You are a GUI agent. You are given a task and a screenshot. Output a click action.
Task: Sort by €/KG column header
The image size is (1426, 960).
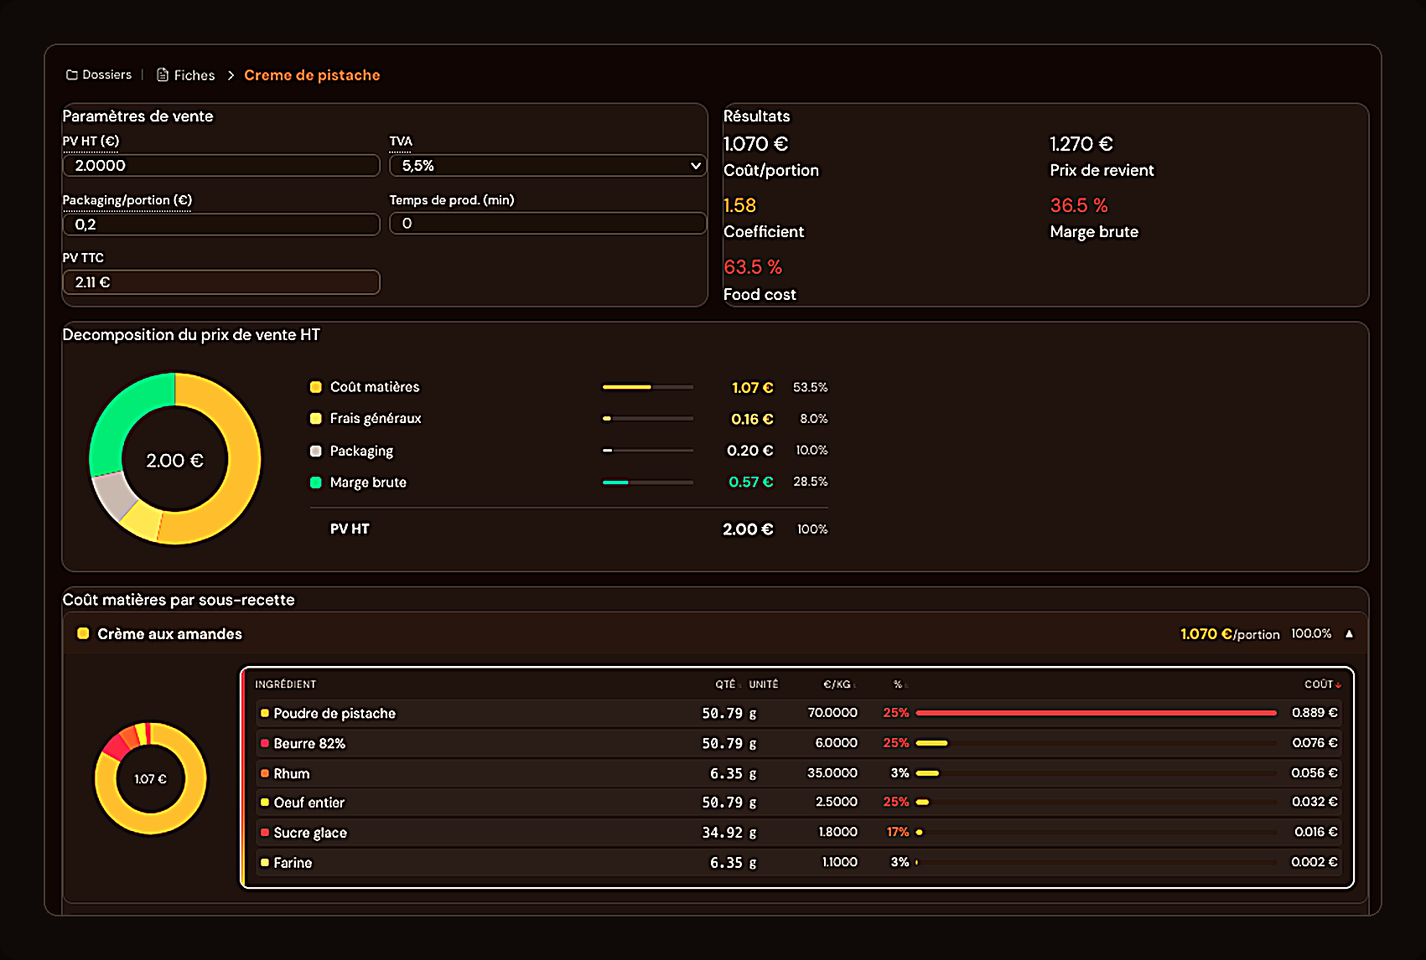point(838,684)
